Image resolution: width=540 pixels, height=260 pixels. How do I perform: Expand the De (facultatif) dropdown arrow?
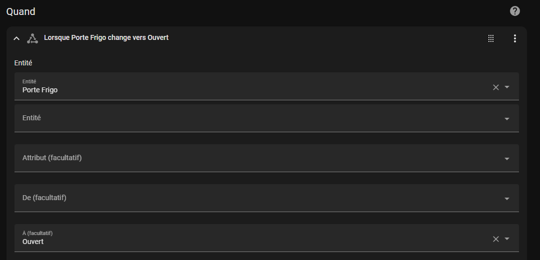coord(507,199)
